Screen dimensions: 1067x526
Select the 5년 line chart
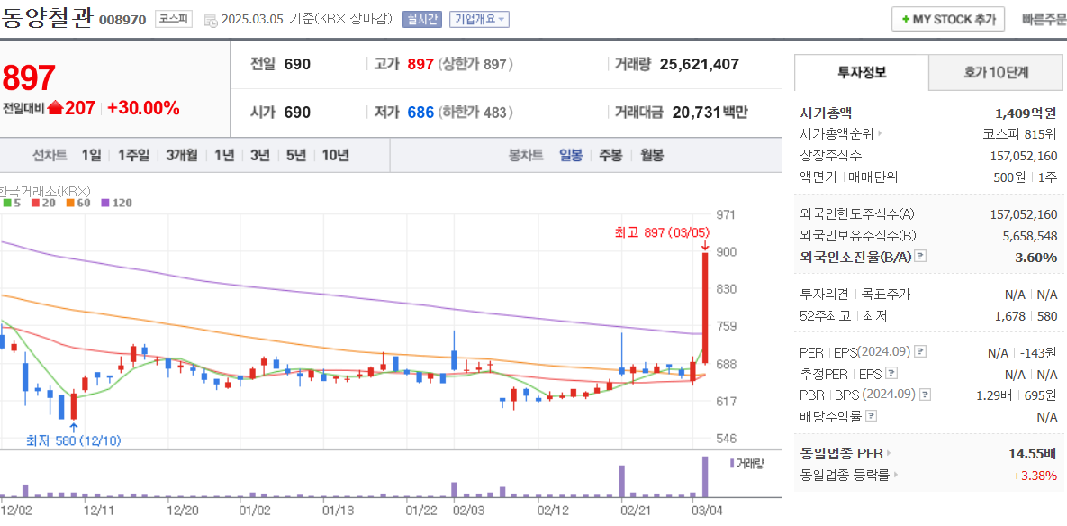click(296, 155)
